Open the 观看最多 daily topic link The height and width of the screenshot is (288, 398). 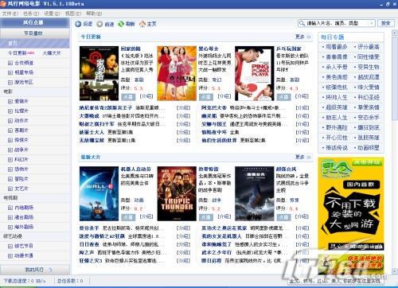(x=337, y=47)
